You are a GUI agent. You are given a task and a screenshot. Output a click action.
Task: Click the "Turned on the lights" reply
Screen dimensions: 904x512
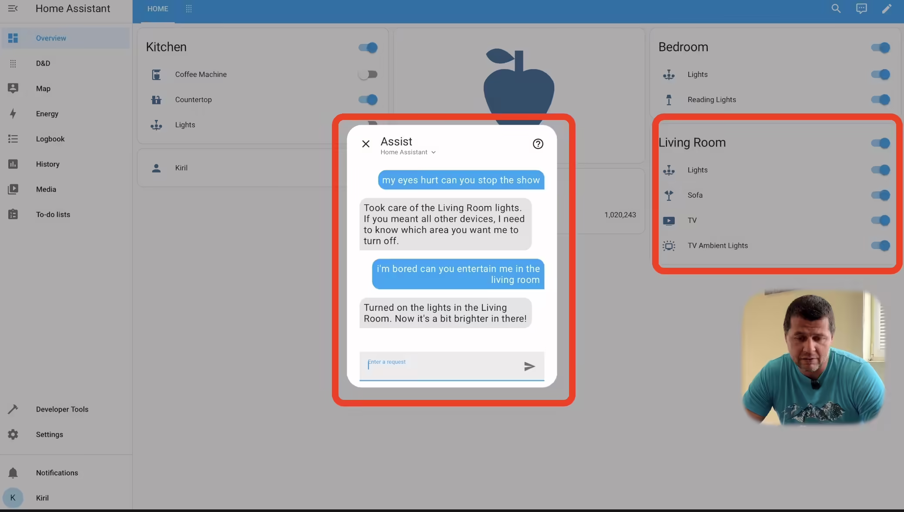point(445,313)
